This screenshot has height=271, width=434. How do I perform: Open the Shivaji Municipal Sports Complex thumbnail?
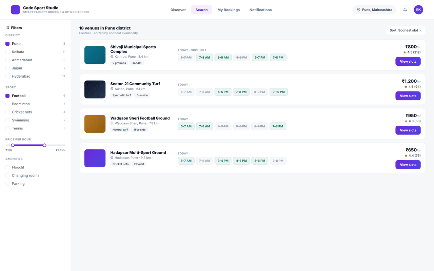(x=95, y=55)
